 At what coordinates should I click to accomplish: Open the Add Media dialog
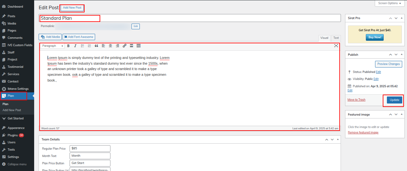click(x=50, y=37)
